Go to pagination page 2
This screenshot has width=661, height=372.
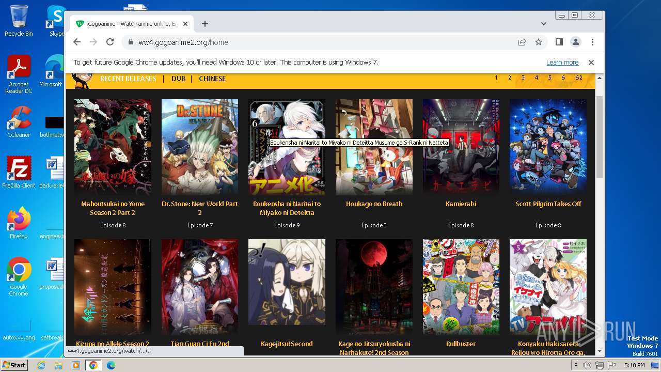509,78
